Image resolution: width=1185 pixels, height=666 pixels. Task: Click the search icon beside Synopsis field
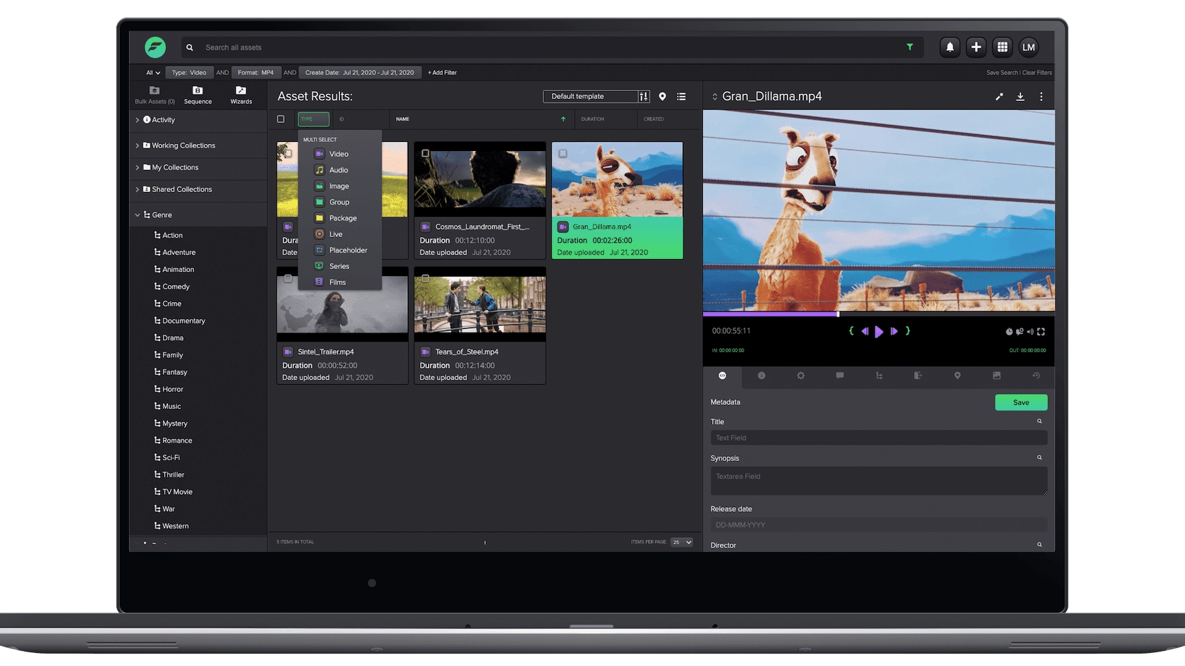click(x=1040, y=458)
